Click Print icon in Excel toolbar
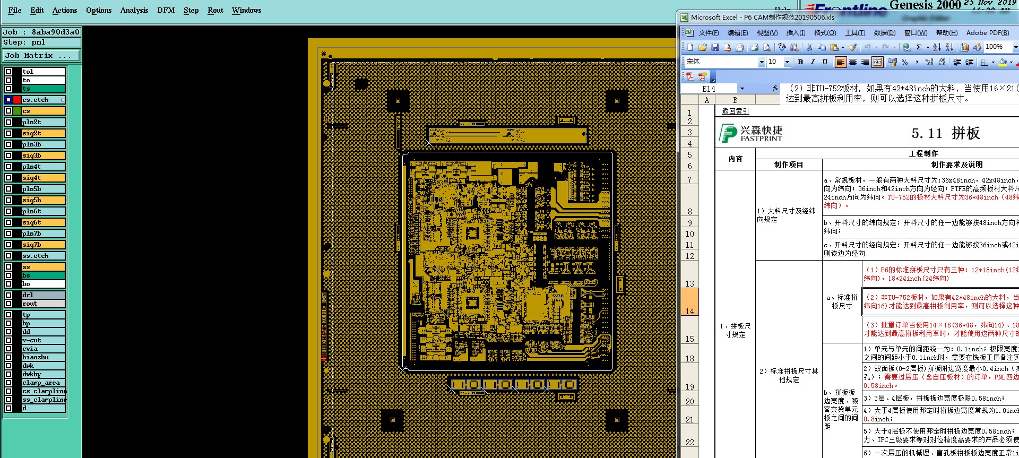This screenshot has width=1019, height=458. pyautogui.click(x=754, y=47)
